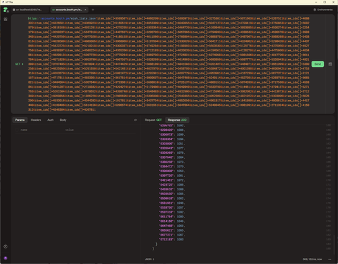Click the green Send button
The image size is (338, 264).
click(x=318, y=64)
